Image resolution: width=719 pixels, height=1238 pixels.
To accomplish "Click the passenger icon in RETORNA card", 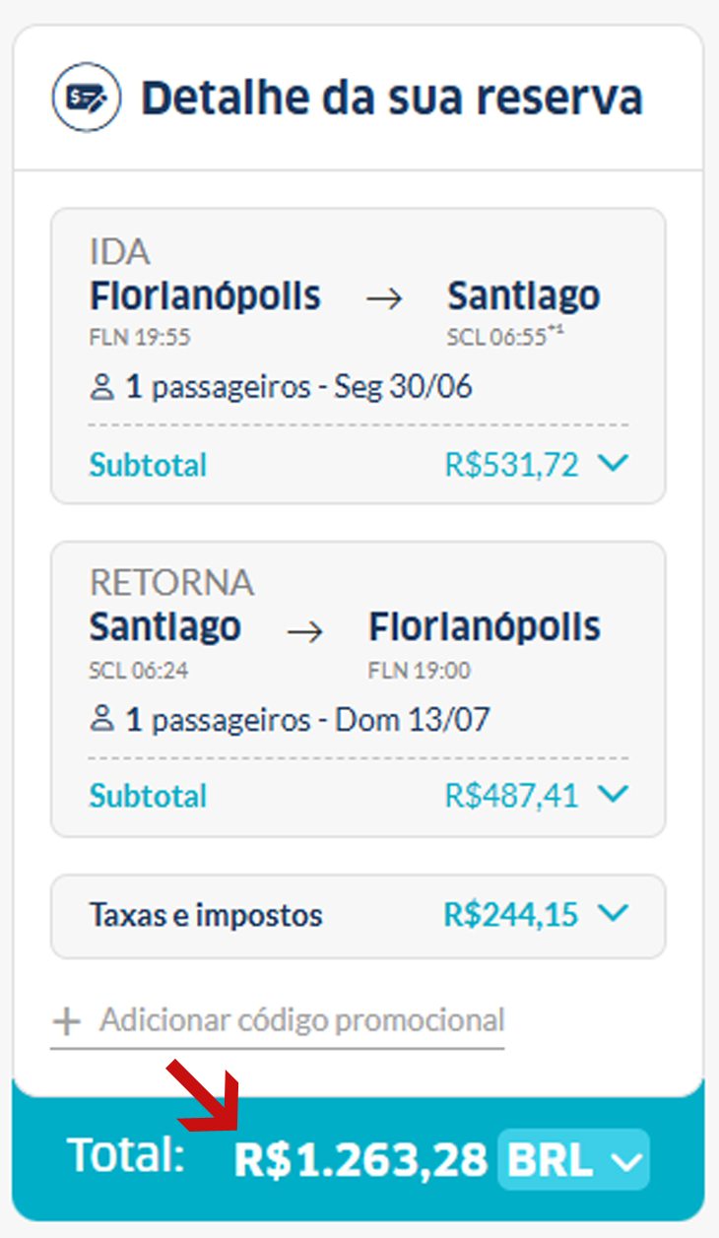I will [x=101, y=720].
